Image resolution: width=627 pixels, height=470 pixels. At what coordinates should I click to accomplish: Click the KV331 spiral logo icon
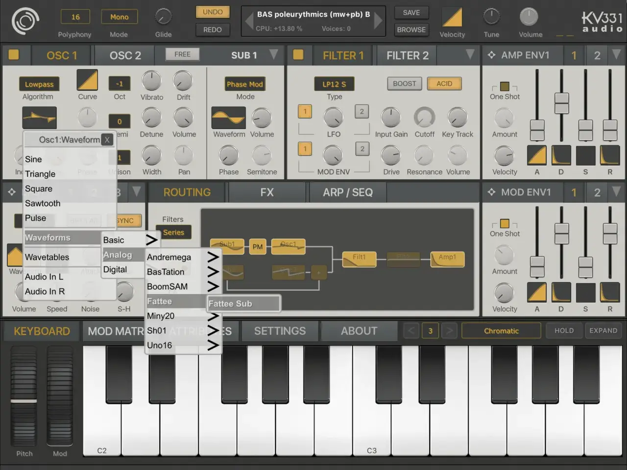point(25,21)
